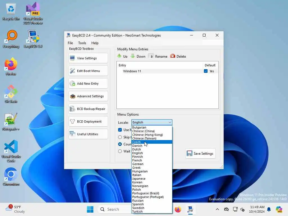288x216 pixels.
Task: Choose Chinese (Hong Kong) locale
Action: [152, 135]
